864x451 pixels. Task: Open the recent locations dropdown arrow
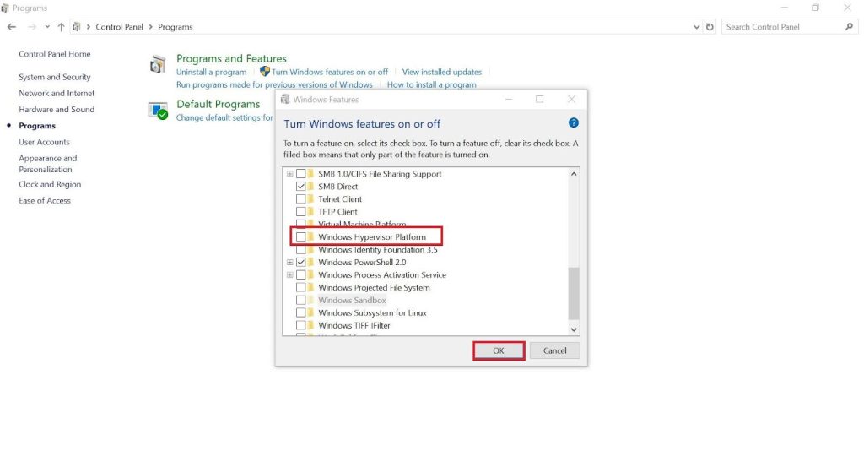[47, 26]
